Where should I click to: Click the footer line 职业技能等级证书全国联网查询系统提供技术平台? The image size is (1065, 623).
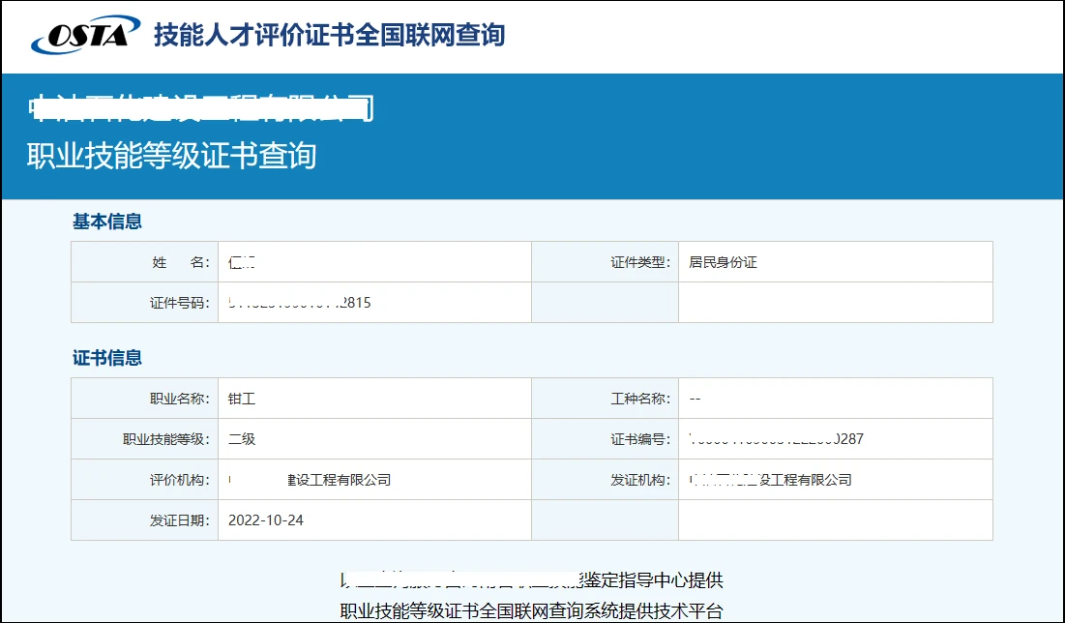(532, 610)
